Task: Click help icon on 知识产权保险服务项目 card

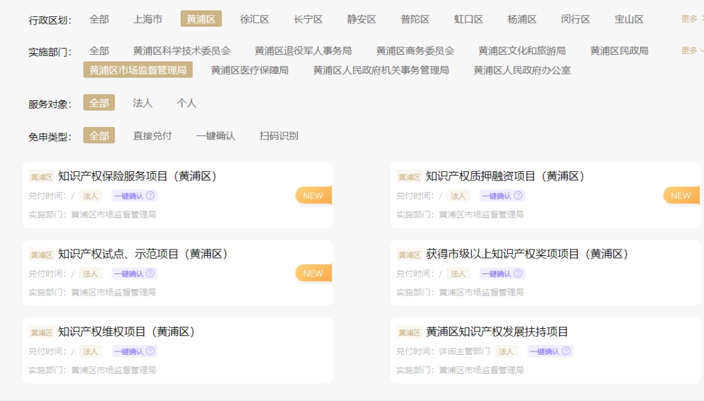Action: 151,195
